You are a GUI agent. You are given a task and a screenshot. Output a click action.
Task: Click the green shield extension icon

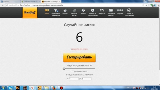[x=152, y=5]
